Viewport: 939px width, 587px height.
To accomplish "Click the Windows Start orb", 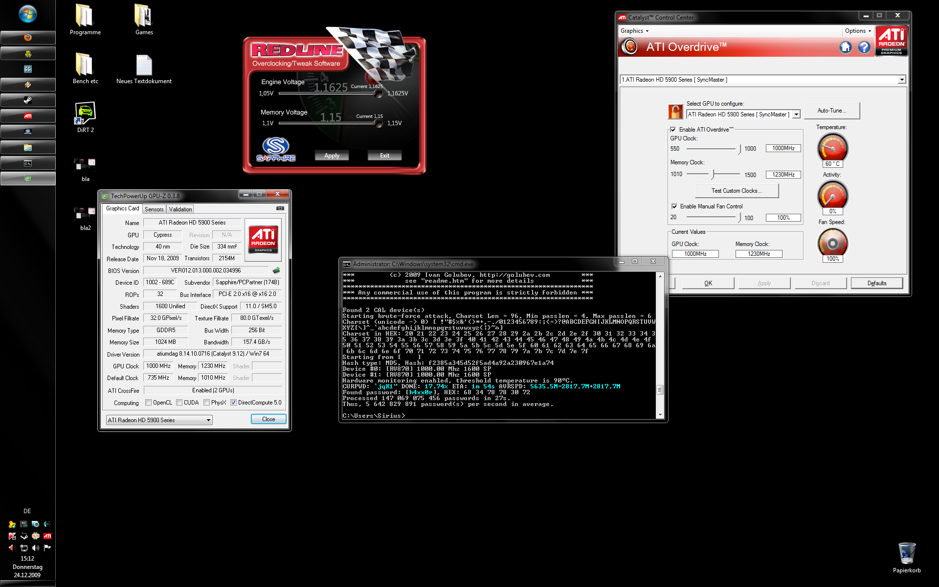I will click(x=28, y=14).
